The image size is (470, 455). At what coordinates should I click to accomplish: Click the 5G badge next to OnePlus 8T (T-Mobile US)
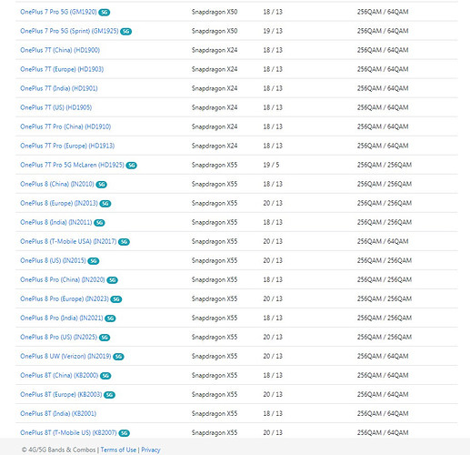[124, 433]
